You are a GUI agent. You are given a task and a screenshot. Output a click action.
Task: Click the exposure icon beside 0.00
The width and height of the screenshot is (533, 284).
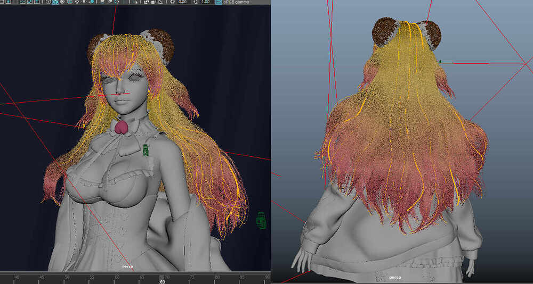(173, 2)
